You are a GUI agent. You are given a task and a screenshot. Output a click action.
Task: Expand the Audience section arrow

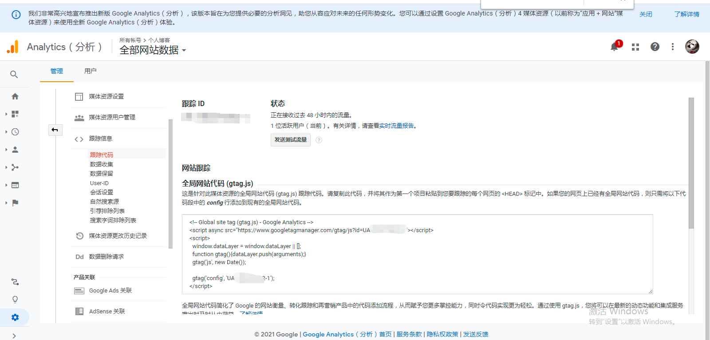6,150
